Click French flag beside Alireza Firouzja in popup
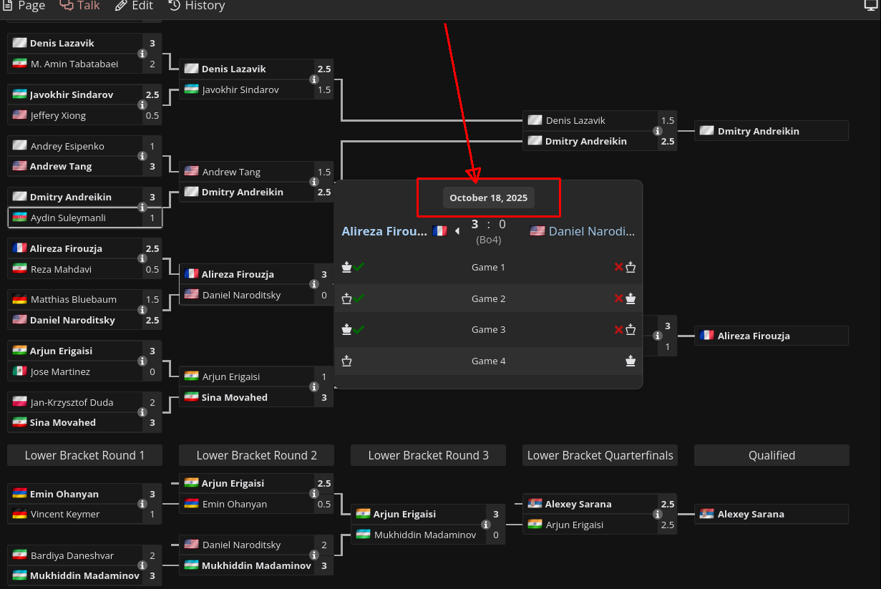The height and width of the screenshot is (589, 881). point(439,230)
